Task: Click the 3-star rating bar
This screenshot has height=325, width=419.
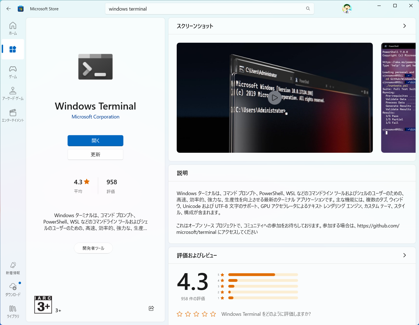Action: 263,286
